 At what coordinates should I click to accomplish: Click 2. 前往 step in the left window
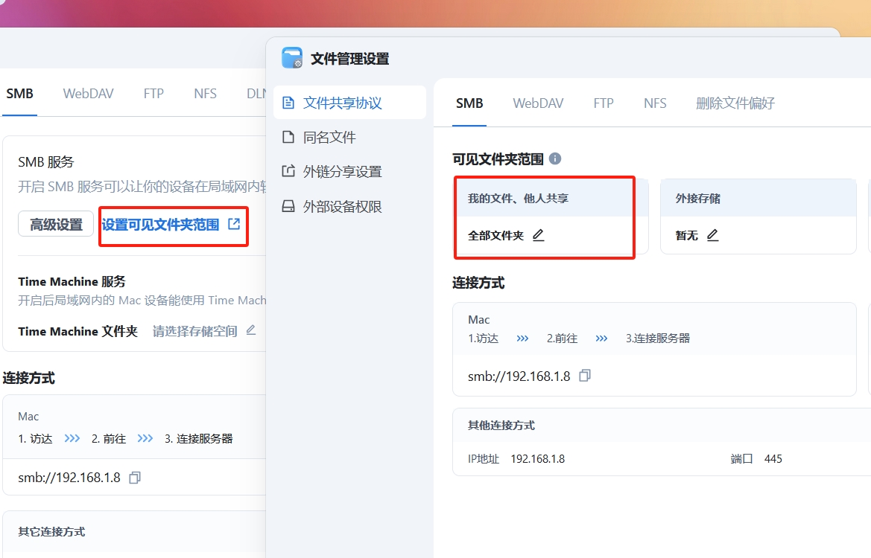coord(108,439)
